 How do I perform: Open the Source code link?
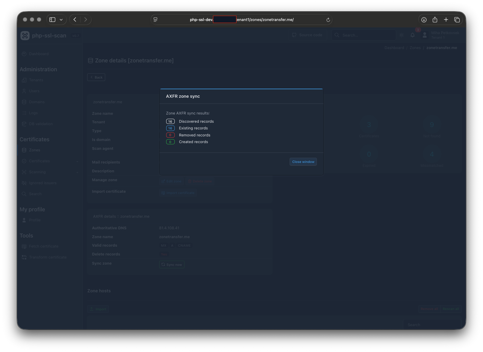[307, 35]
